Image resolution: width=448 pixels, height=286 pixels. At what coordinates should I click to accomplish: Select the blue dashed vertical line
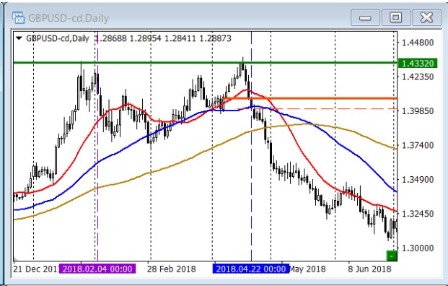point(251,146)
